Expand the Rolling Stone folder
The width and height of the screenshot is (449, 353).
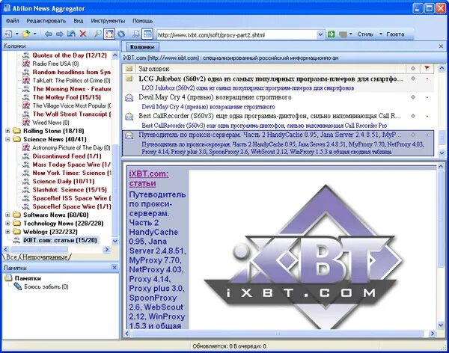coord(7,131)
